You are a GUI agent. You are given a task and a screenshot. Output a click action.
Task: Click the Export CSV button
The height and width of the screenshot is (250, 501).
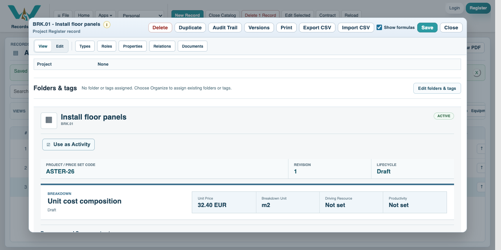(317, 27)
